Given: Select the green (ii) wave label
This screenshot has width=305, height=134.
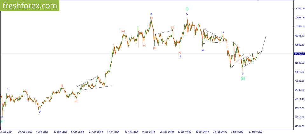Looking at the screenshot, I should point(243,78).
